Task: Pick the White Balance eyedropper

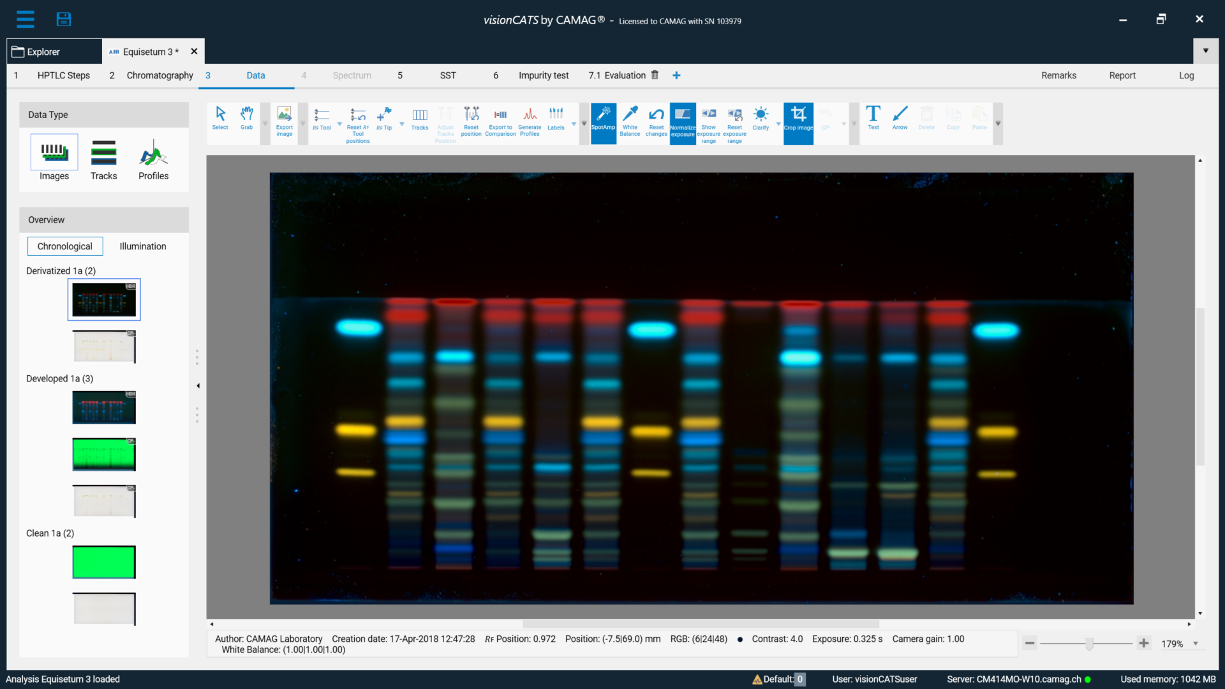Action: [630, 120]
